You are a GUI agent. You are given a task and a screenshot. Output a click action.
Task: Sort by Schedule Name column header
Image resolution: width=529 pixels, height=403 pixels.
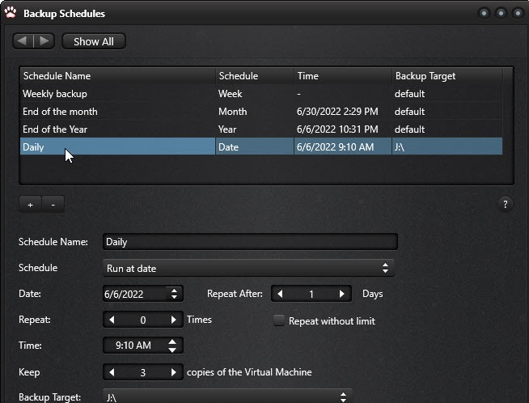click(117, 76)
